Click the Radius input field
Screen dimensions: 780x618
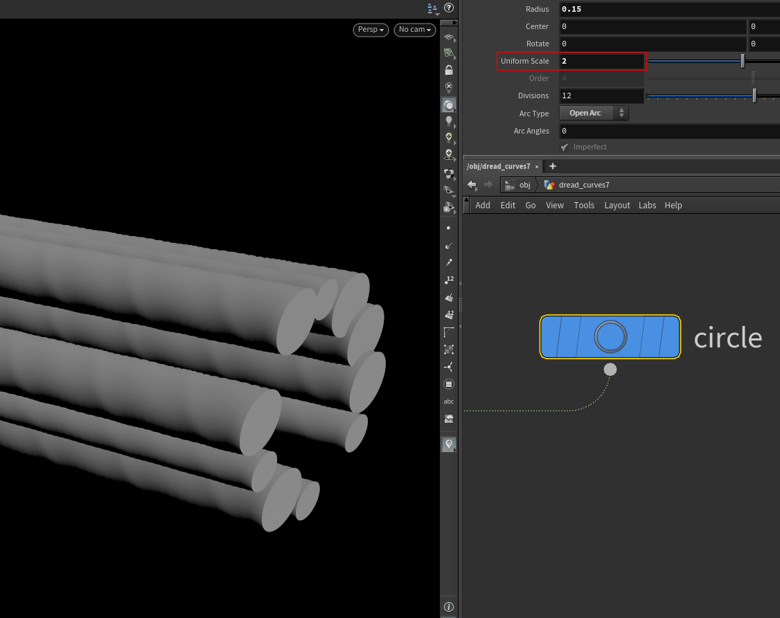(x=670, y=9)
